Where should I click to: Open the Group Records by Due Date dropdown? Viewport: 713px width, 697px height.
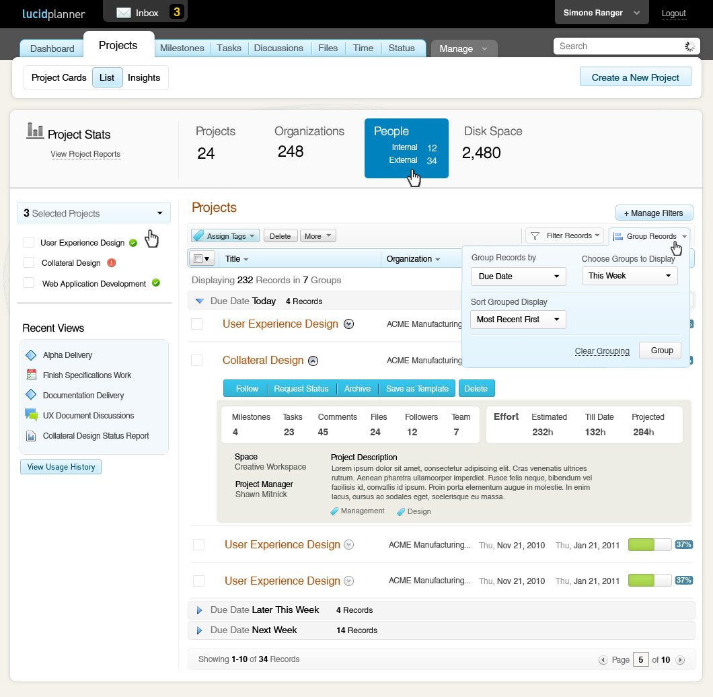pos(518,277)
